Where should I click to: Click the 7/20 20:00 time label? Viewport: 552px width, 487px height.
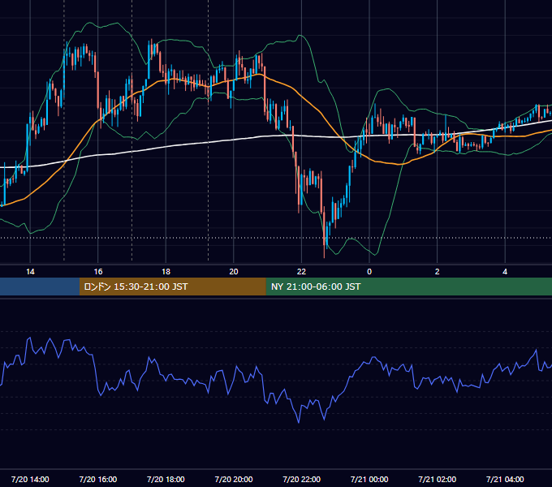234,479
